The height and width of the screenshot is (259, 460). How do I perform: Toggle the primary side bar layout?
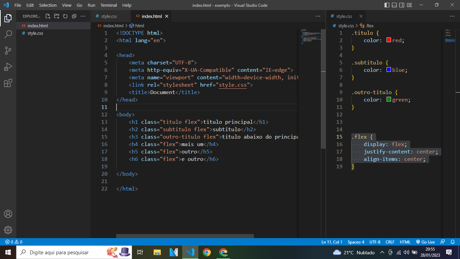click(x=387, y=5)
